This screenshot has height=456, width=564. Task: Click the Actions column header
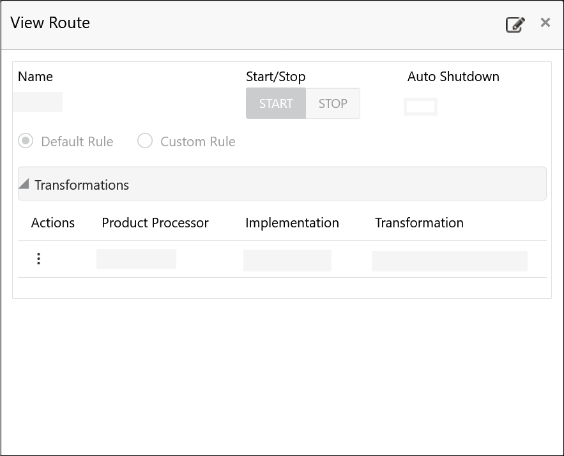[x=53, y=223]
